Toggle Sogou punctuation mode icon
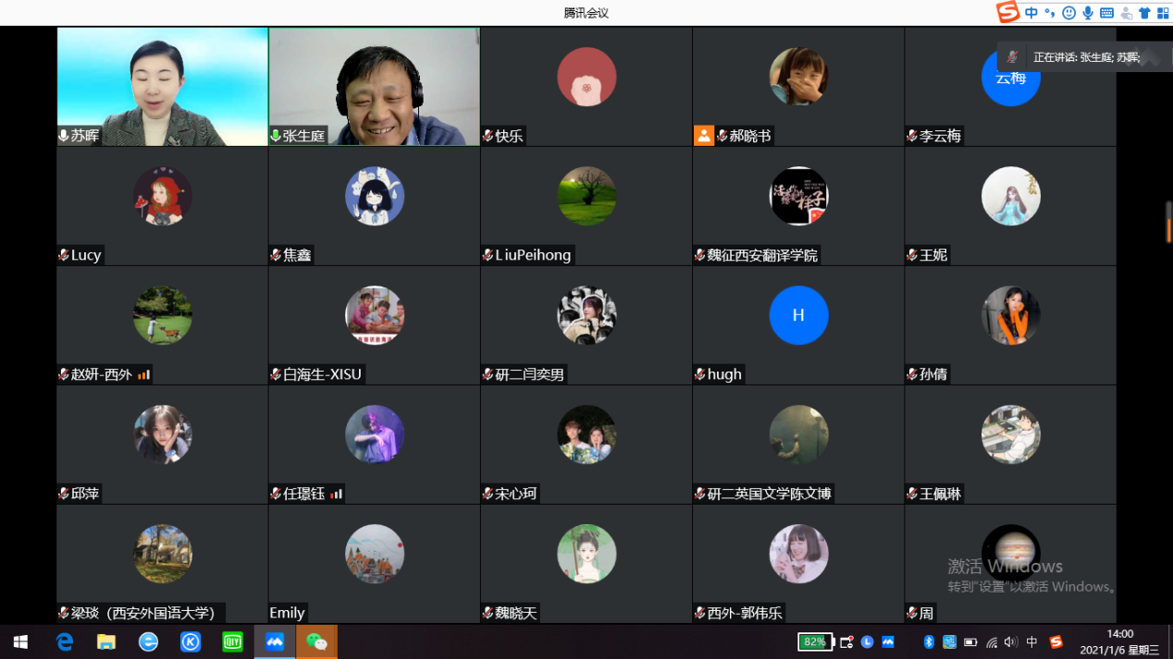1173x659 pixels. [1049, 13]
